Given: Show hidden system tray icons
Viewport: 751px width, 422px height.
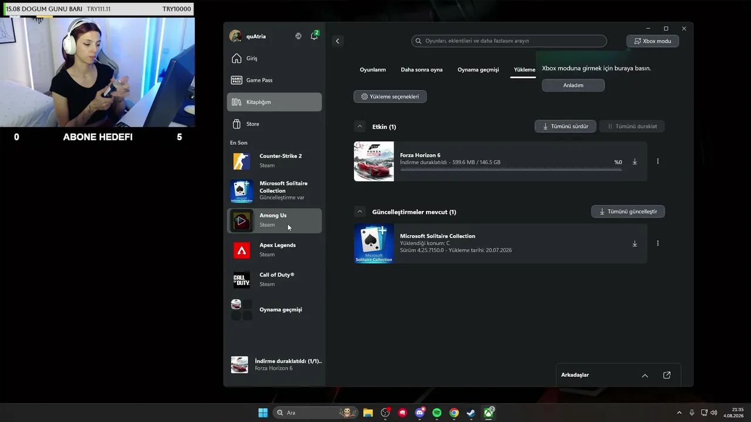Looking at the screenshot, I should [679, 413].
